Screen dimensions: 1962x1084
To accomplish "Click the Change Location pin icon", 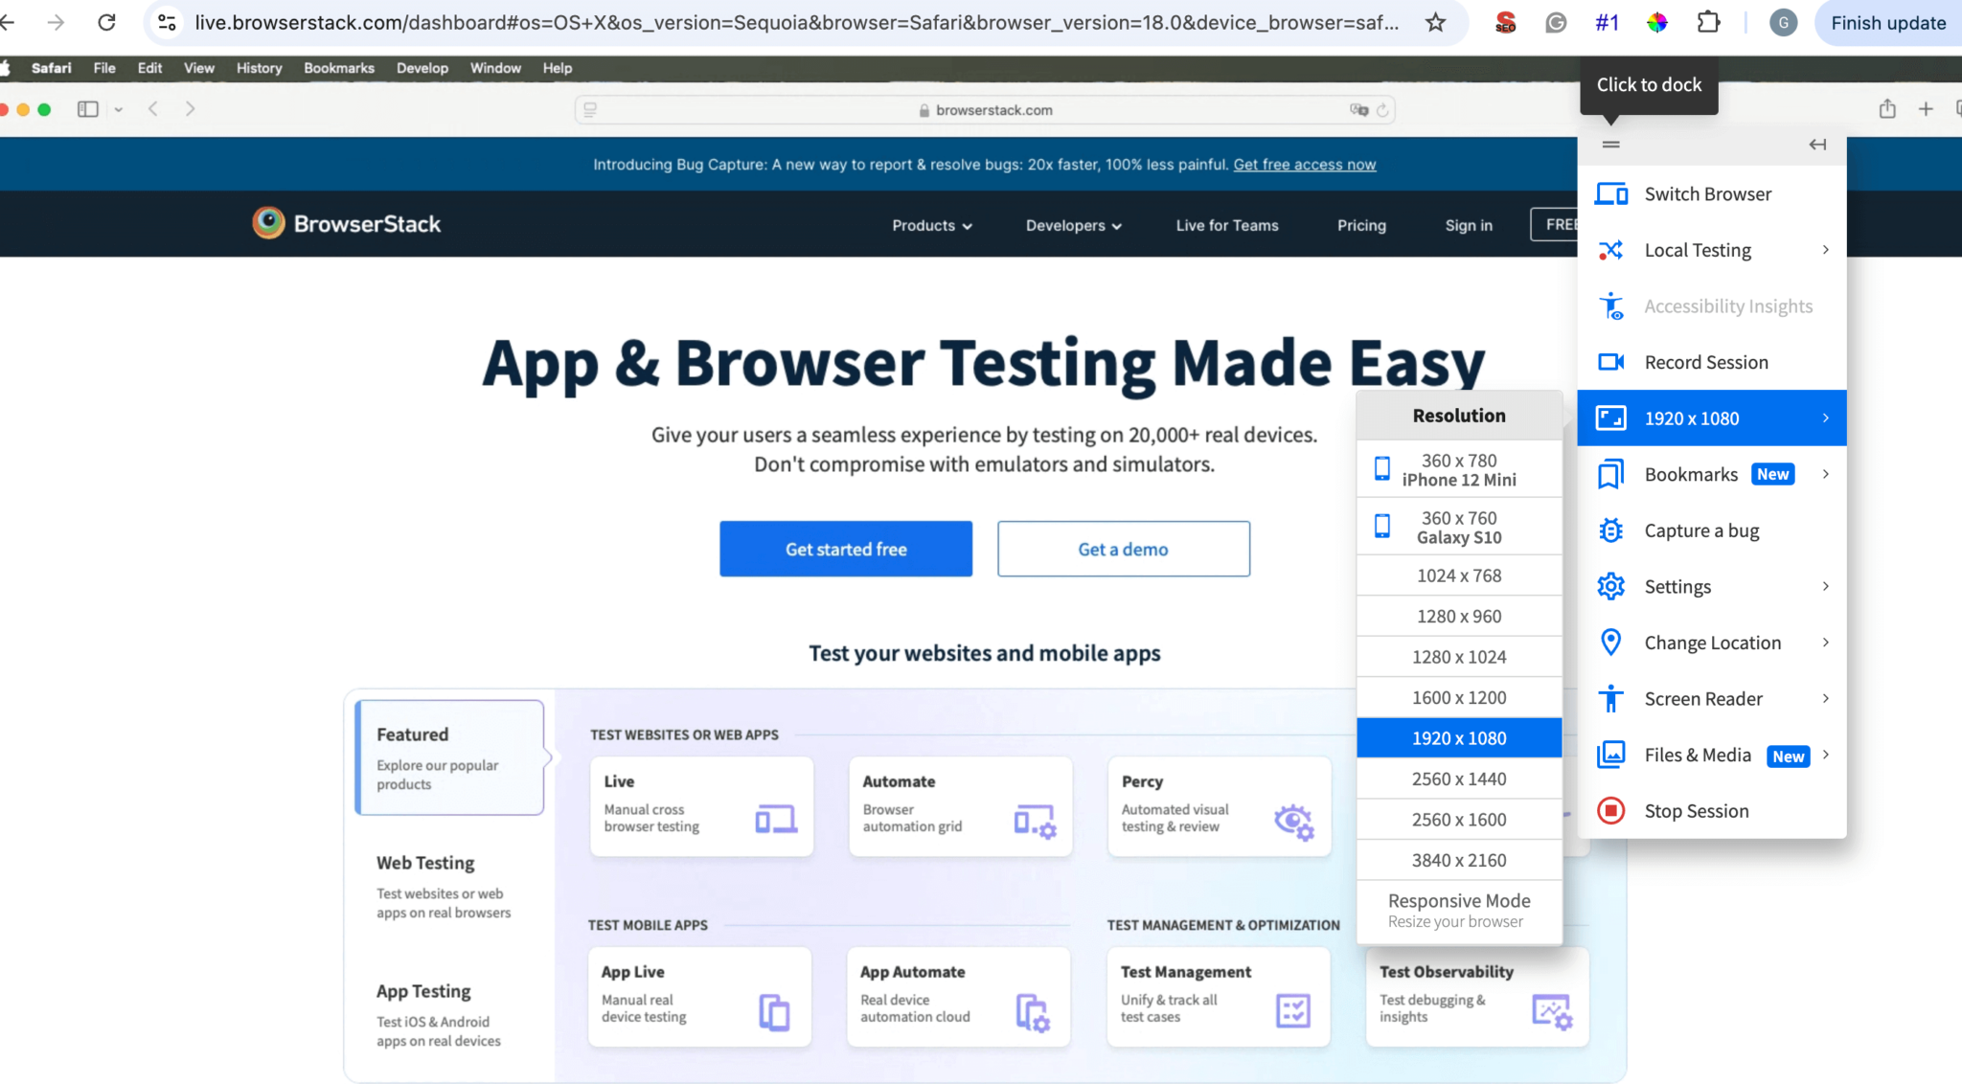I will click(1610, 643).
